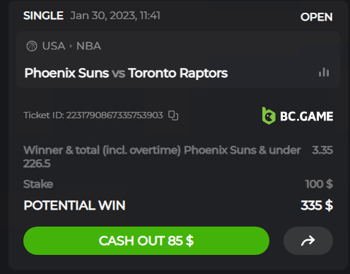The height and width of the screenshot is (274, 350).
Task: Click the OPEN bet status label
Action: point(316,17)
